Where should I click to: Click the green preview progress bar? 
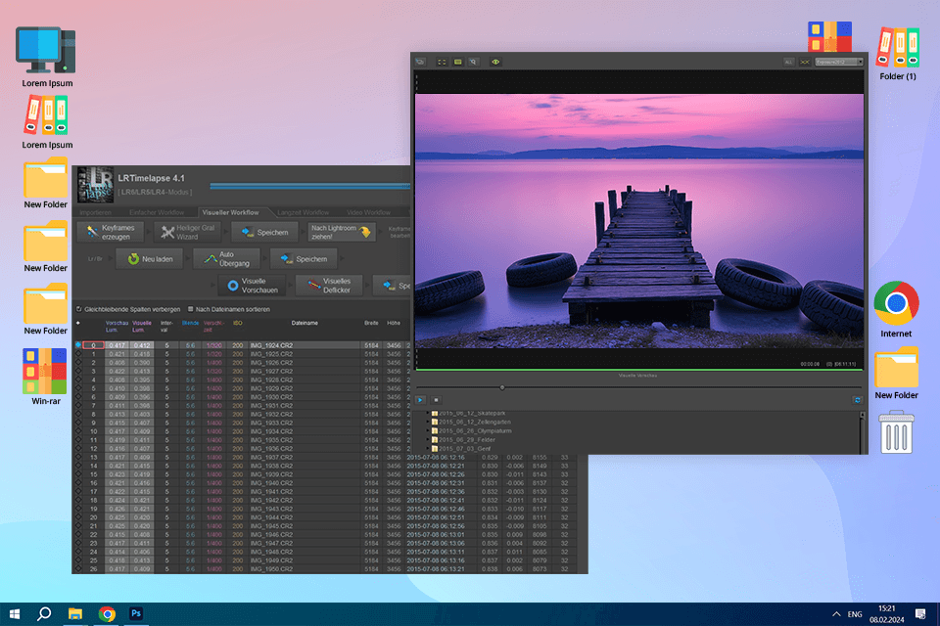tap(639, 370)
